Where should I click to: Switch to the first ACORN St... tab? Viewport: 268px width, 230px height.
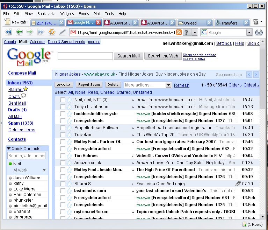(121, 23)
